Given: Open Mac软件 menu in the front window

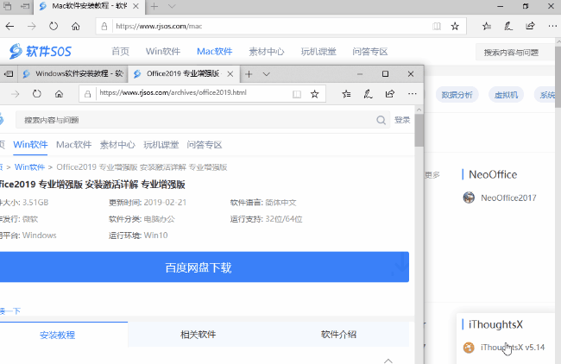Looking at the screenshot, I should click(73, 144).
